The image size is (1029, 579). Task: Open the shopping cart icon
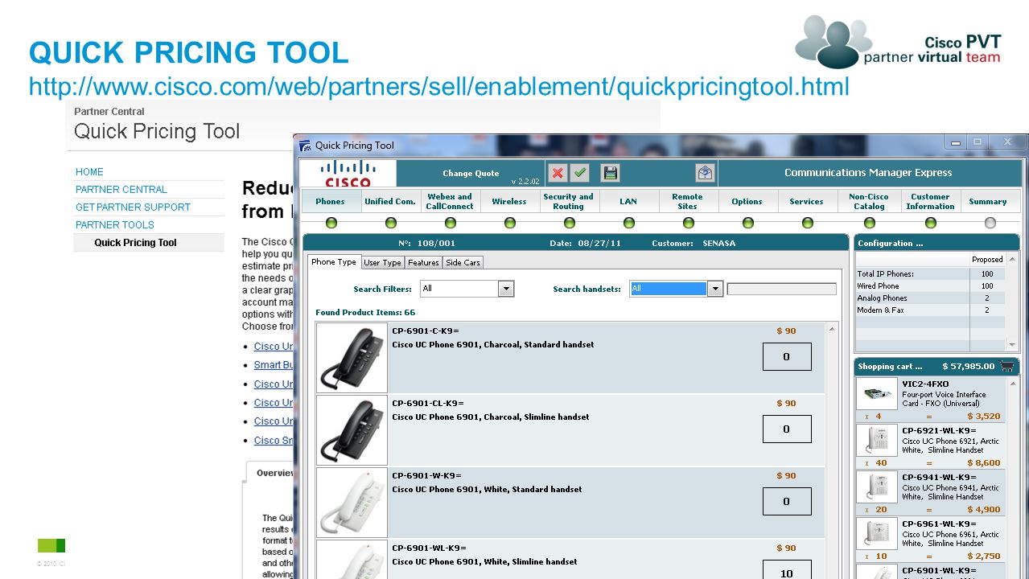click(1006, 367)
